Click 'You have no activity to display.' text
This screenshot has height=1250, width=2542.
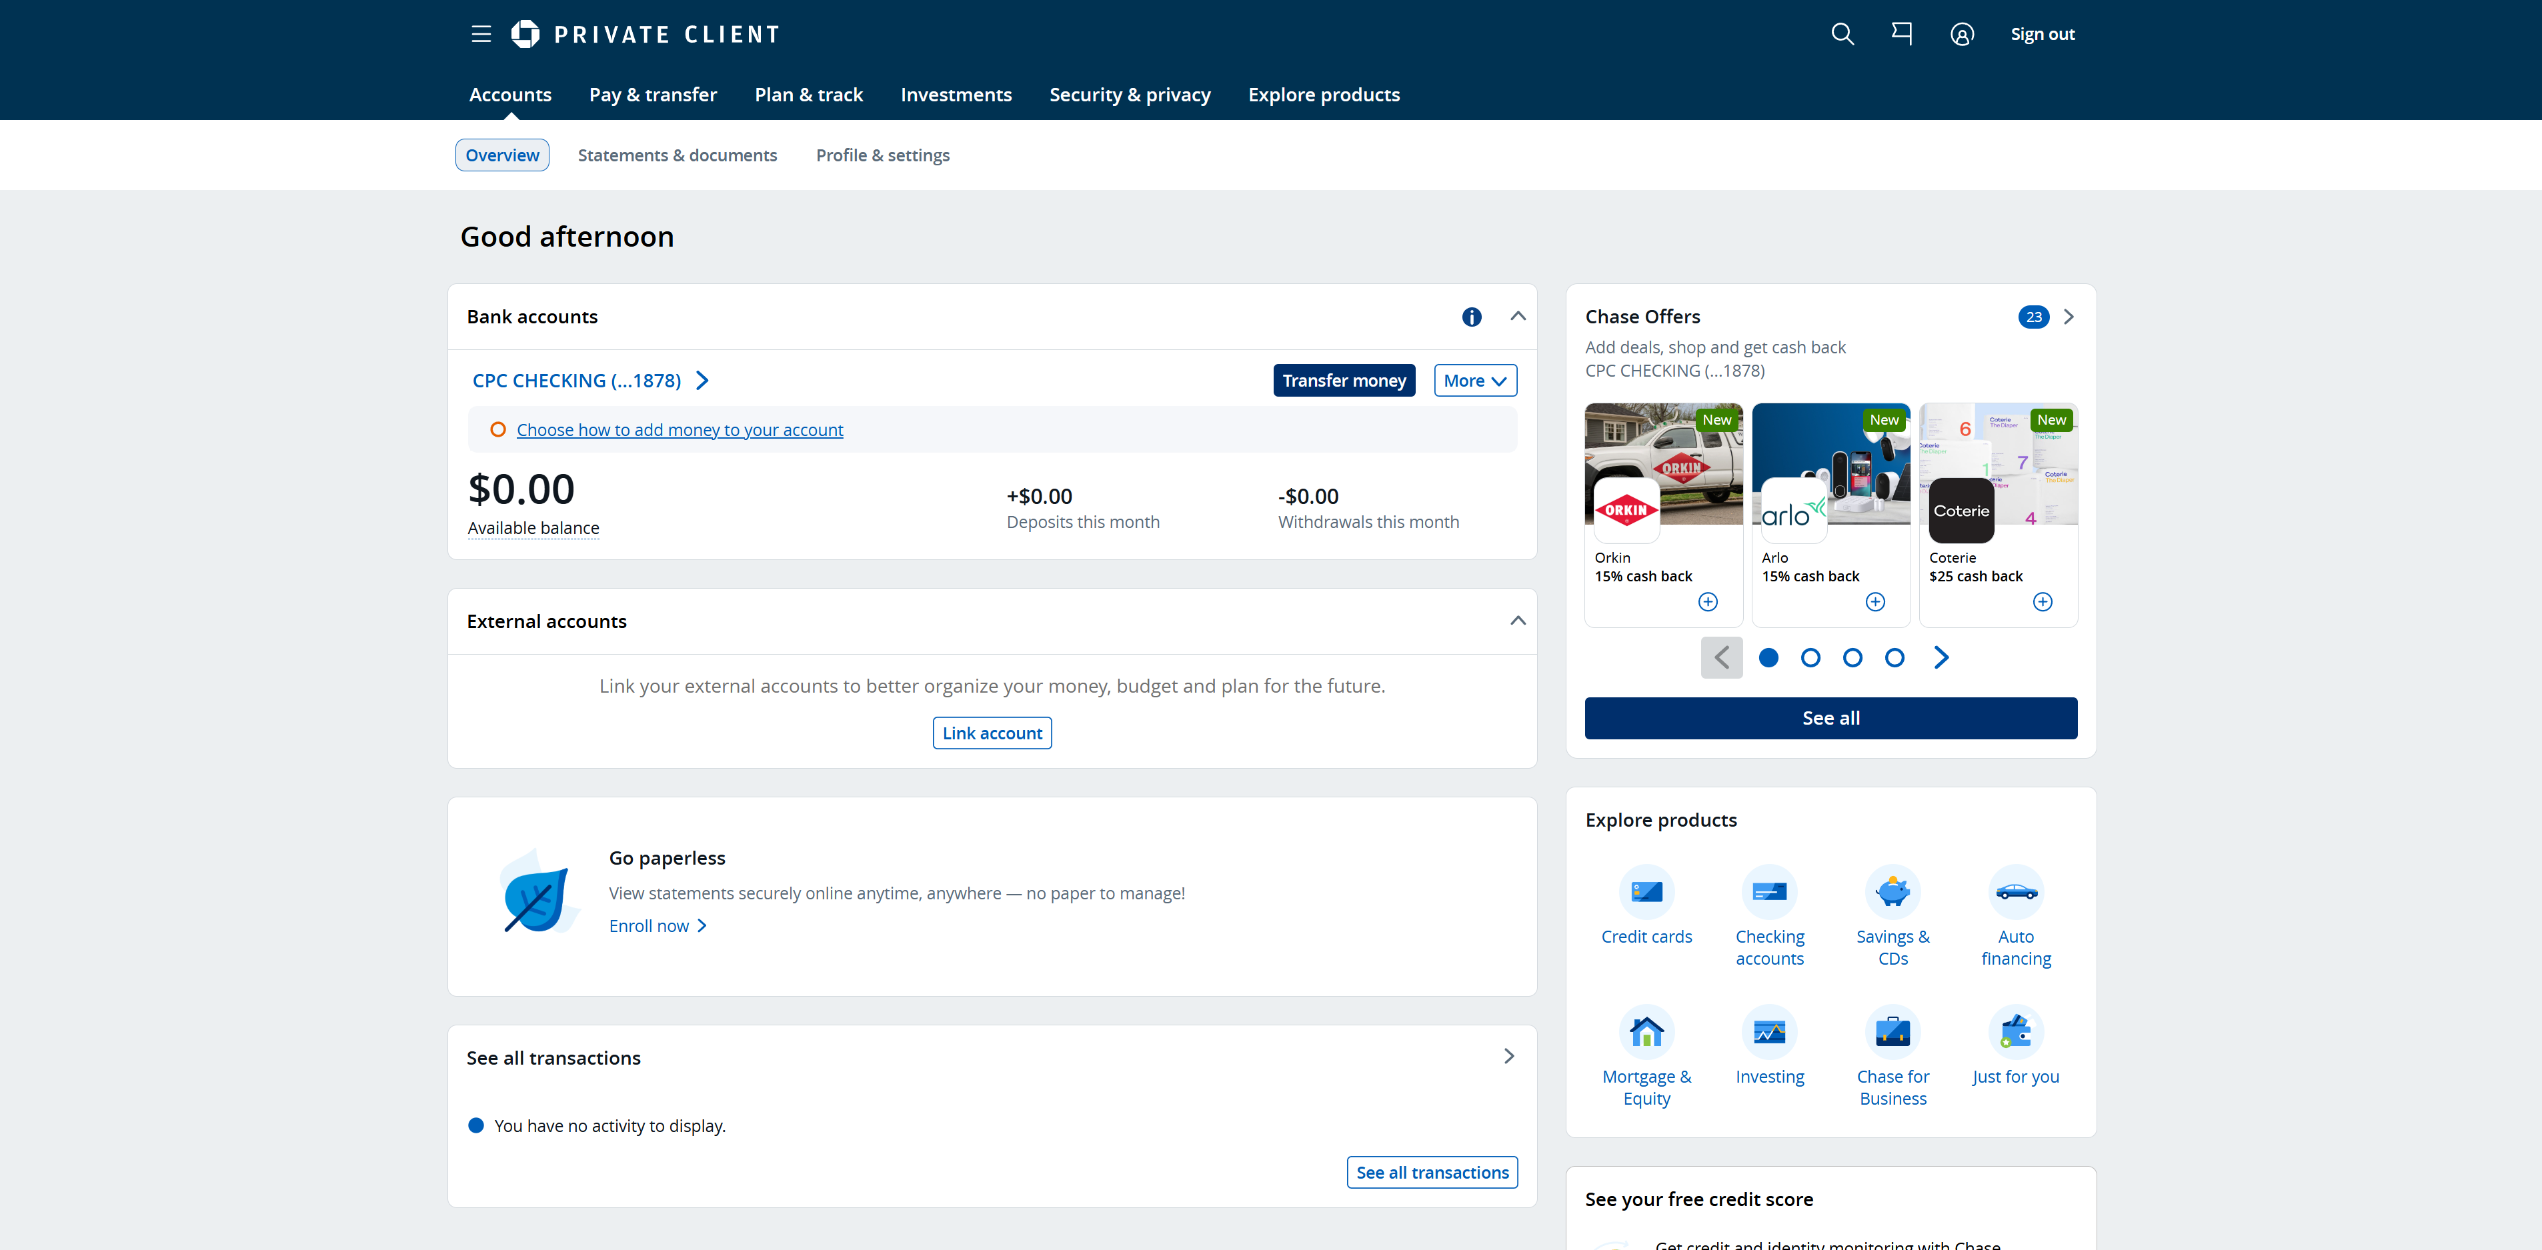click(x=610, y=1126)
